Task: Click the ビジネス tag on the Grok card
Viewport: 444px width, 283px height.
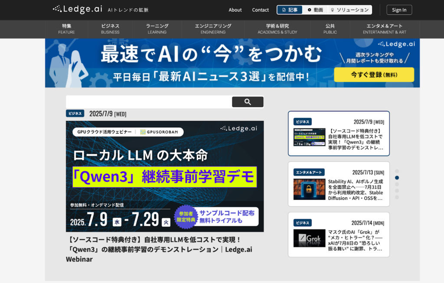Action: click(x=303, y=223)
